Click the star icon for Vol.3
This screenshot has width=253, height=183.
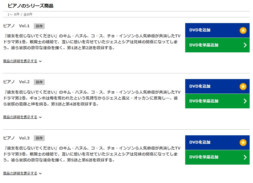(243, 143)
